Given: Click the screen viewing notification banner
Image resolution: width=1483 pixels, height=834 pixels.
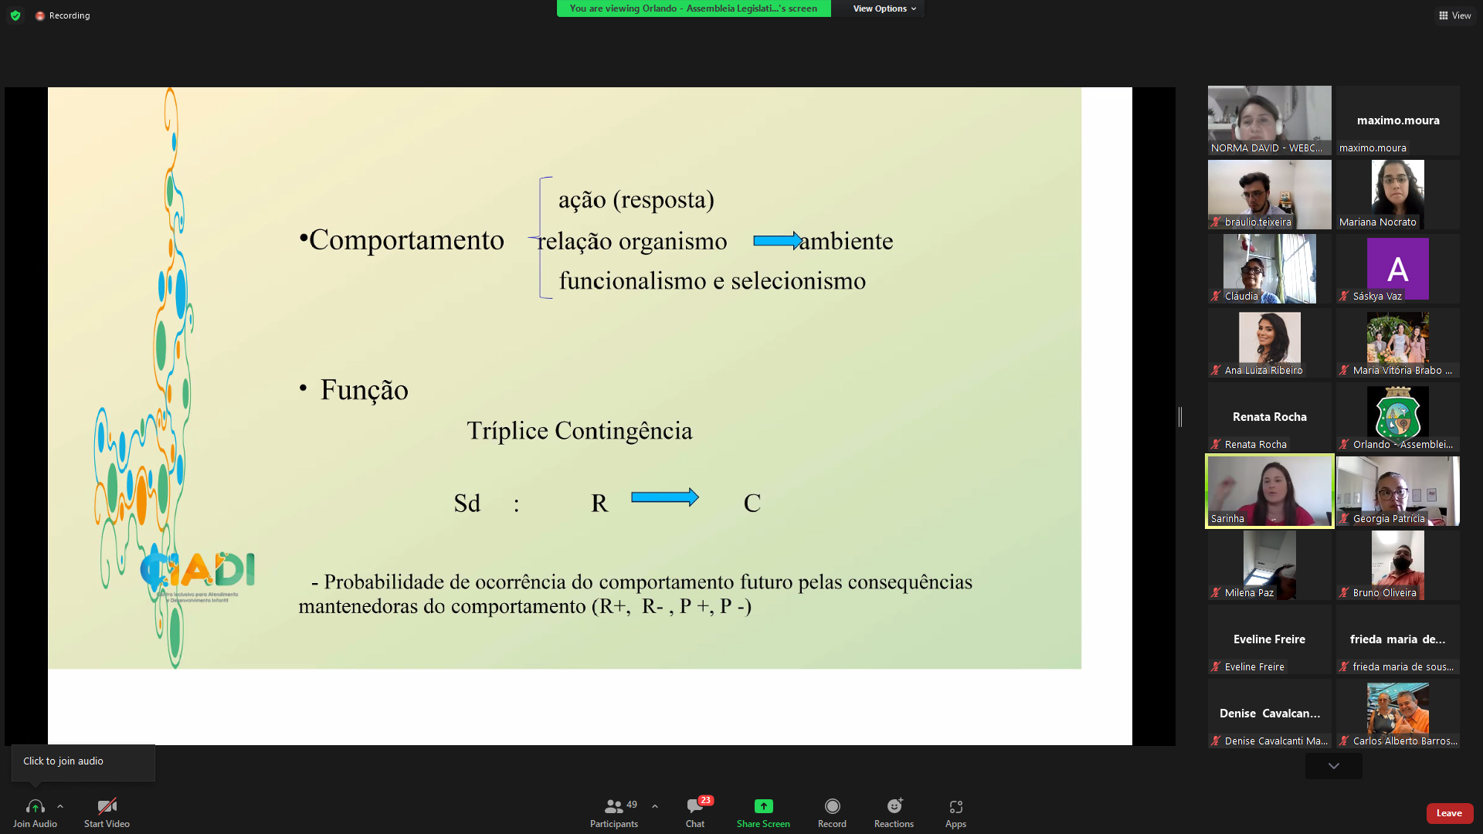Looking at the screenshot, I should coord(693,8).
